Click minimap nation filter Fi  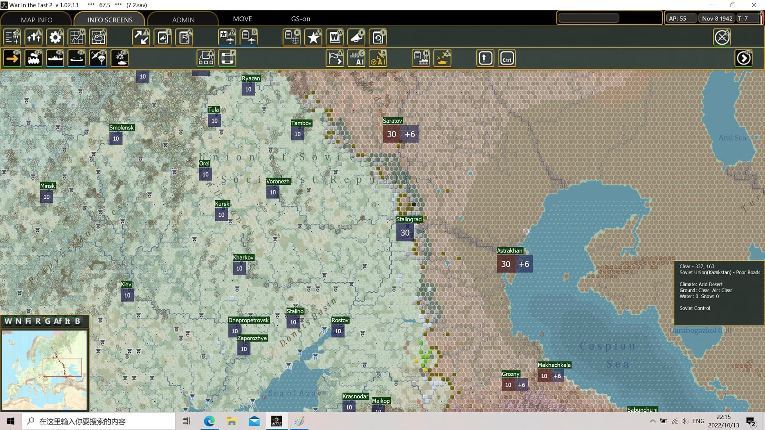[x=28, y=321]
